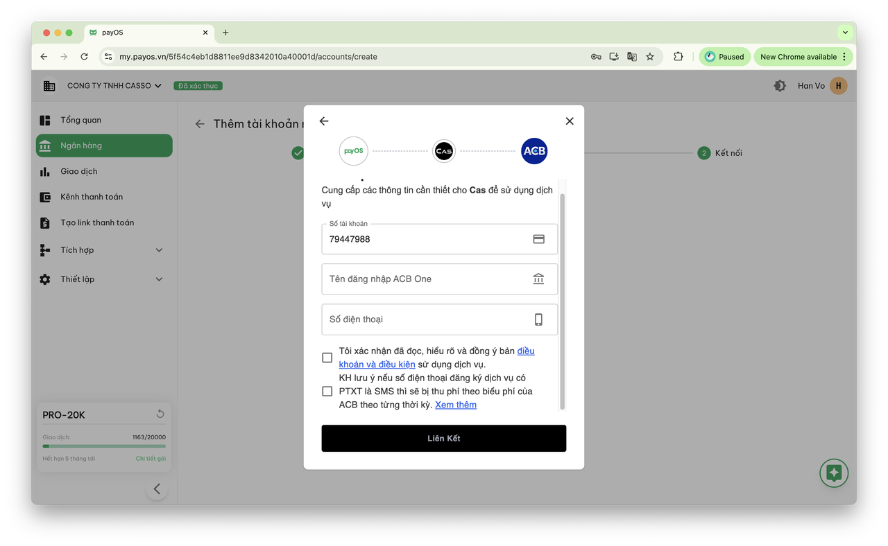
Task: Open Giao dịch in the sidebar
Action: (78, 172)
